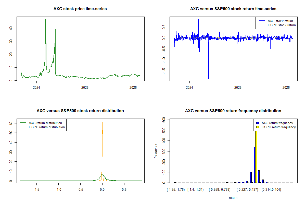Click the 'AXG versus S&P500 return frequency distribution' title

point(233,111)
